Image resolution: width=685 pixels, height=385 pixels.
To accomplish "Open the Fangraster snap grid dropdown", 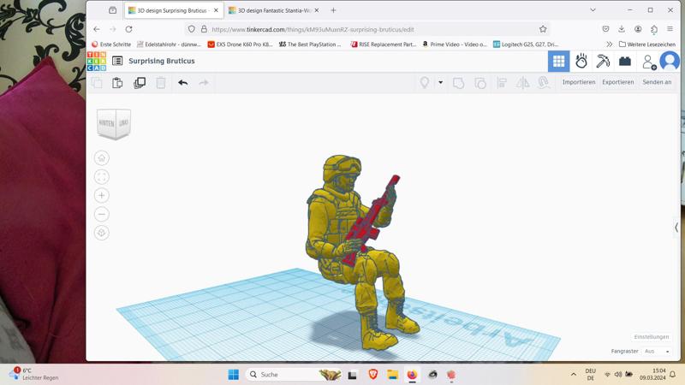I will (x=657, y=352).
